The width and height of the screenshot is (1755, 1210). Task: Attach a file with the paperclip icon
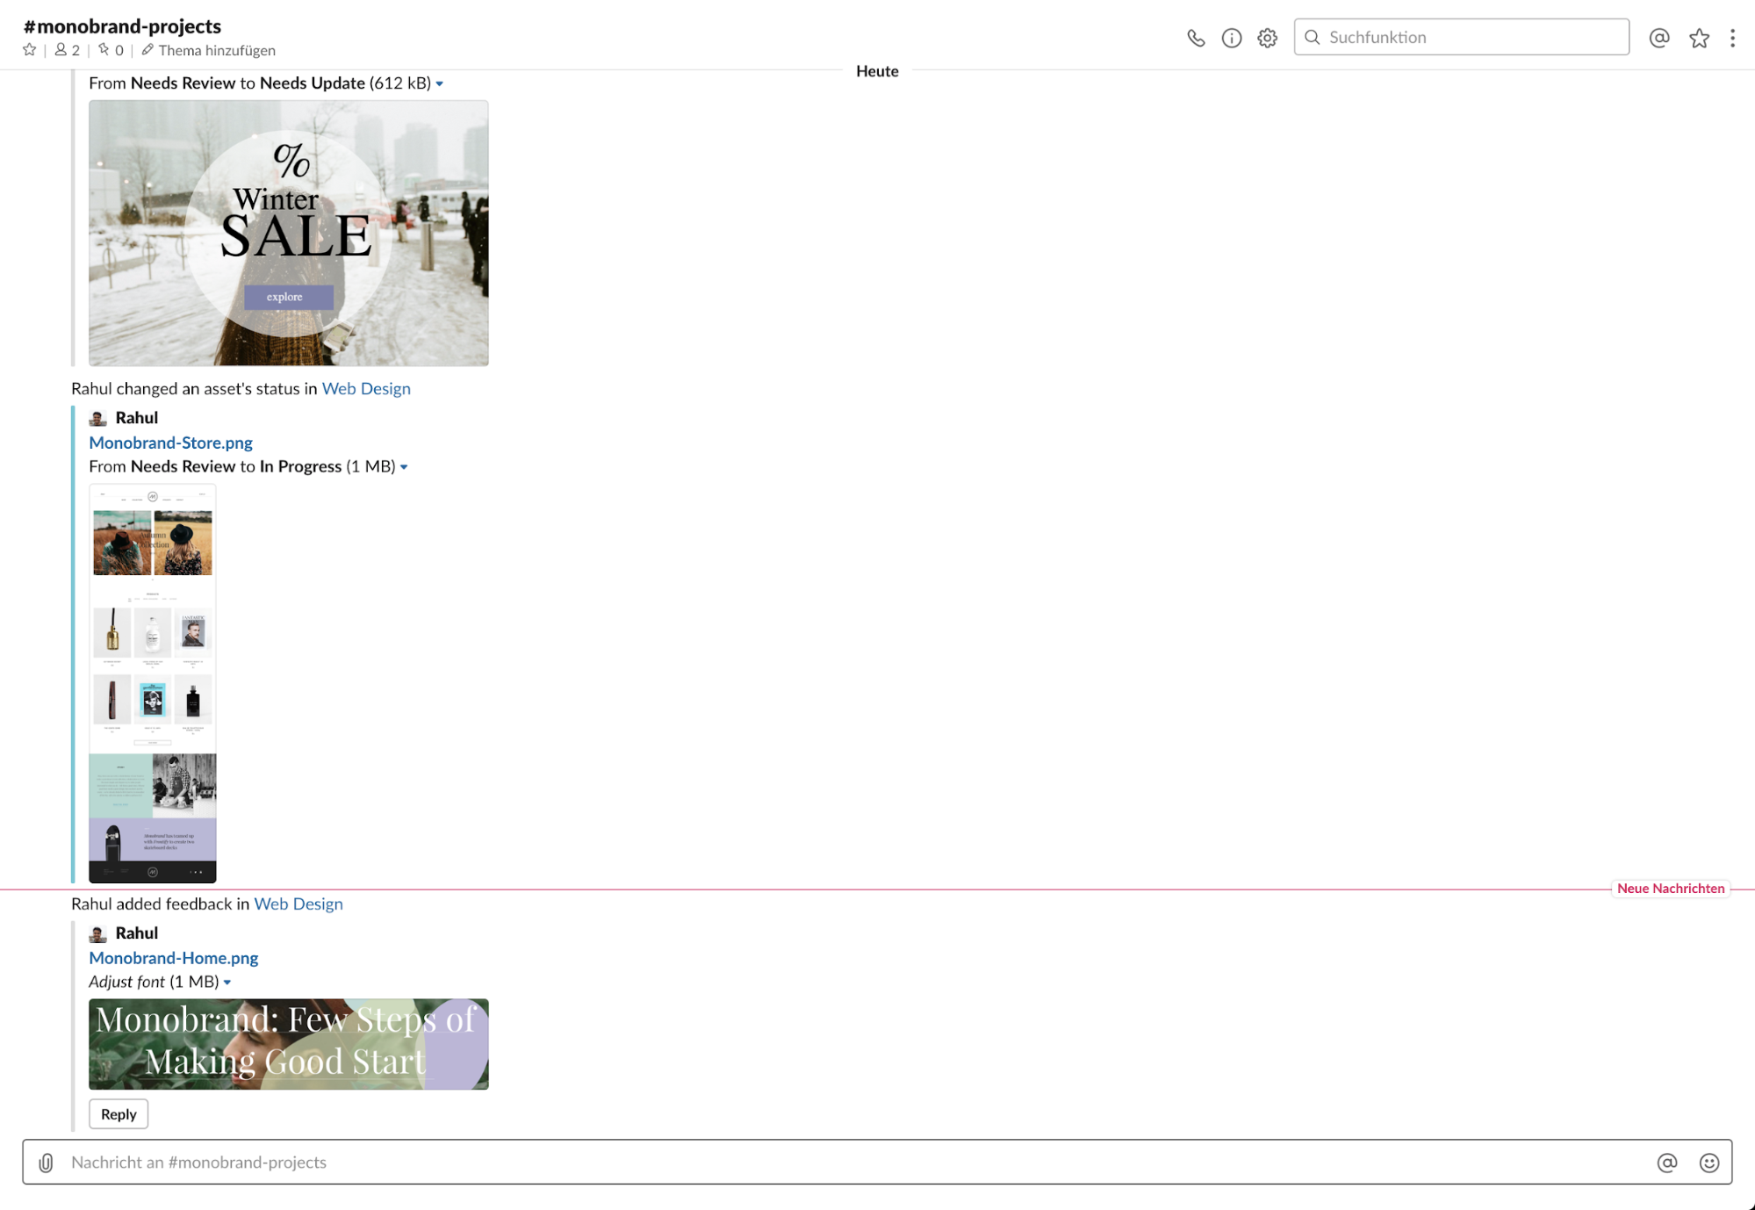(x=47, y=1163)
